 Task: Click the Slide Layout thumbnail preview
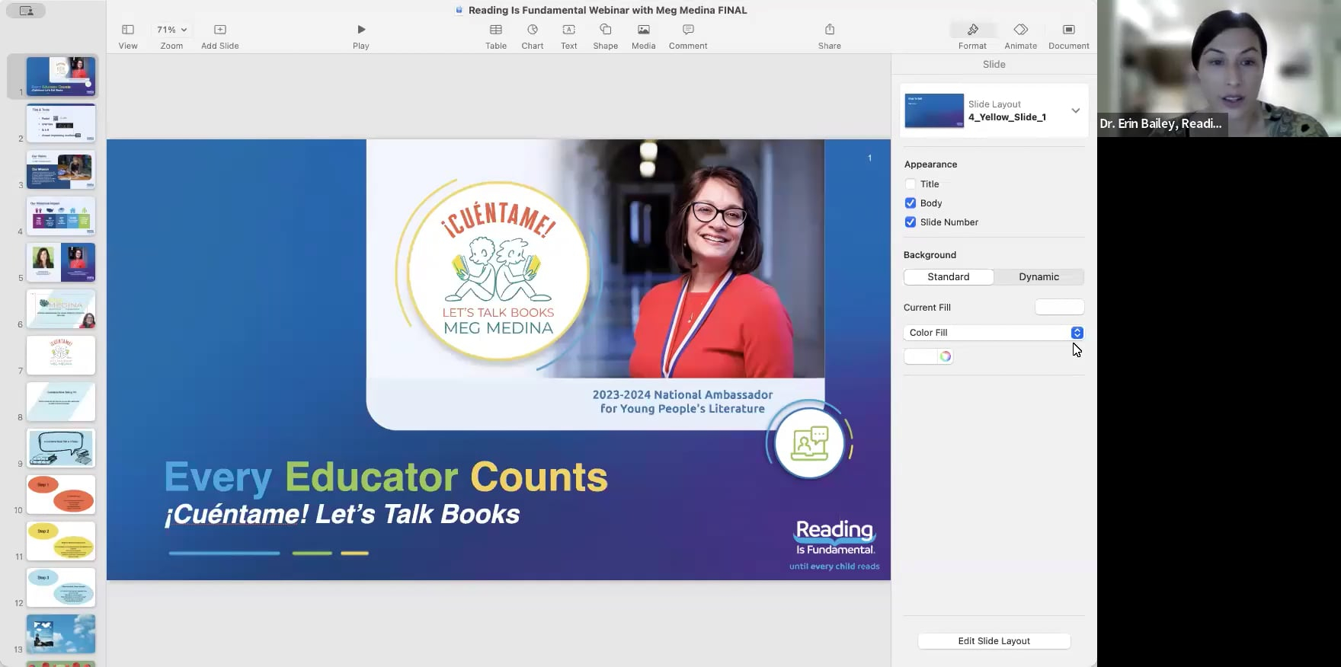(934, 110)
